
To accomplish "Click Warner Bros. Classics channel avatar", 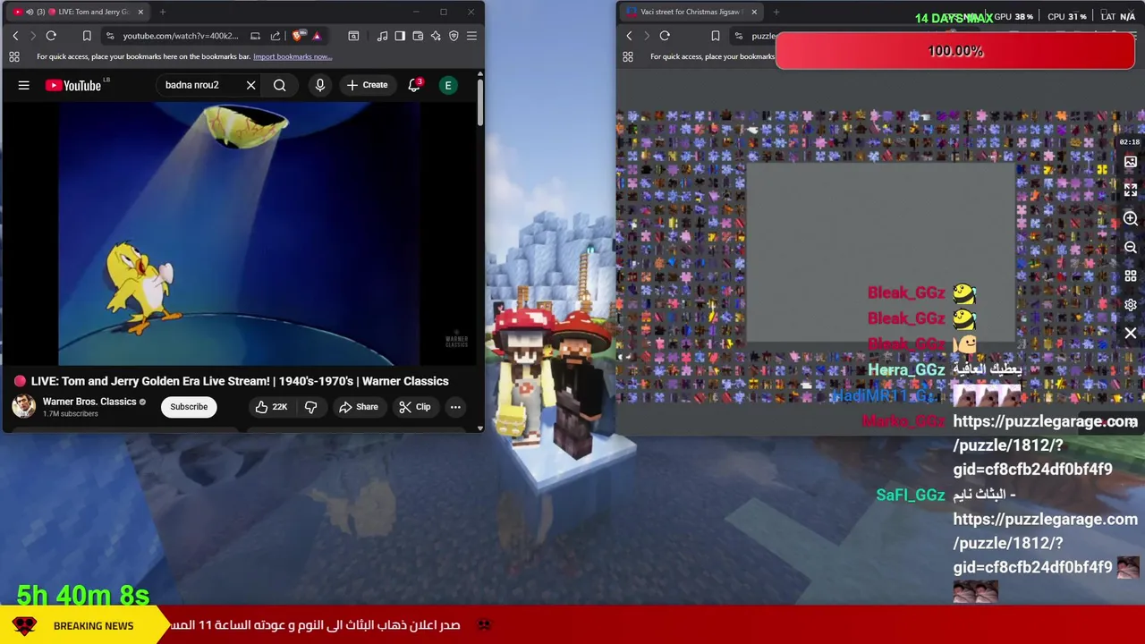I will pyautogui.click(x=24, y=406).
